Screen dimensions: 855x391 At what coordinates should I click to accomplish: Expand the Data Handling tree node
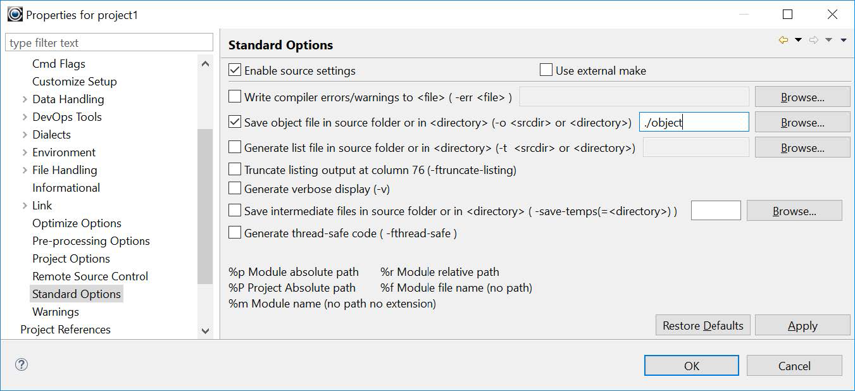click(x=24, y=99)
